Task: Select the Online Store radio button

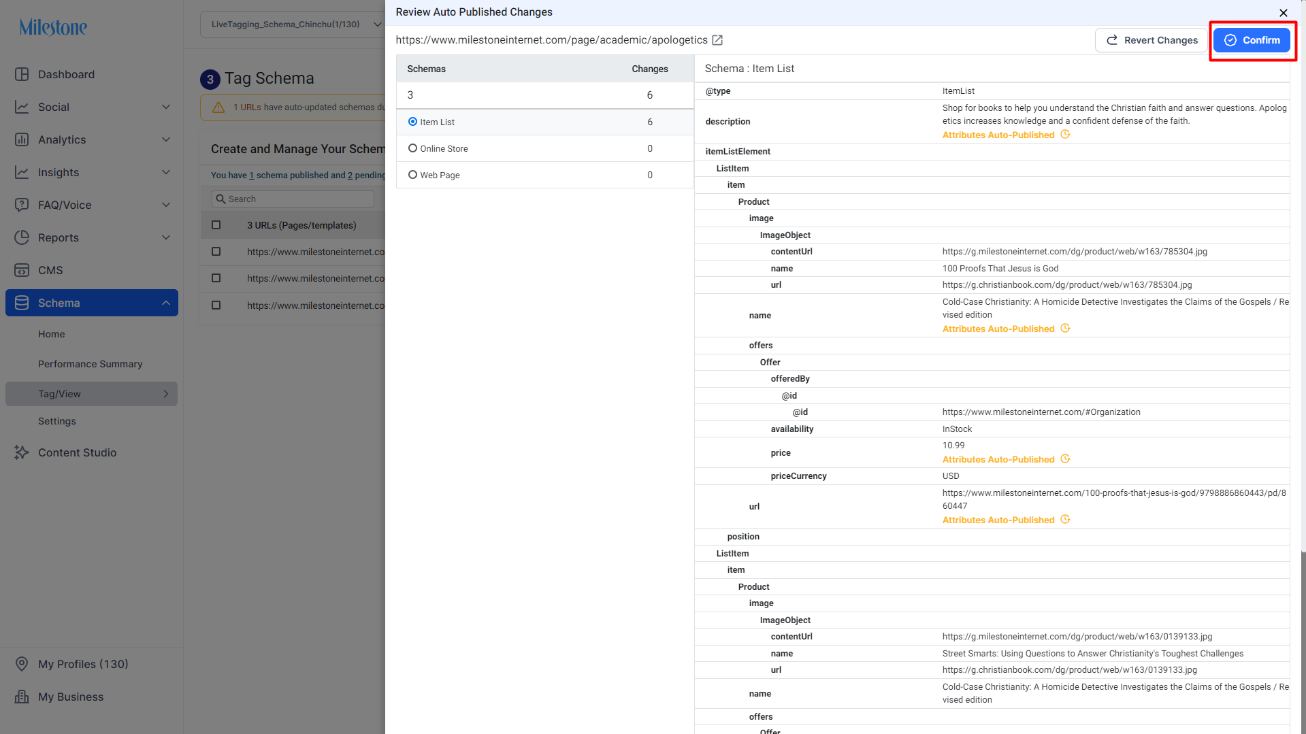Action: pyautogui.click(x=412, y=148)
